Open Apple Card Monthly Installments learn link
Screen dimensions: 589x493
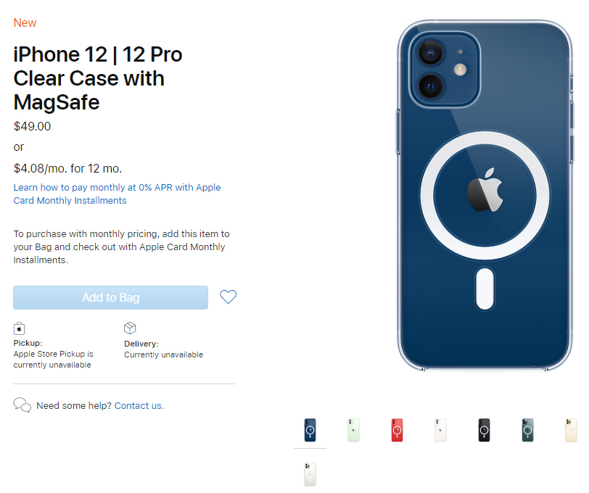click(x=117, y=194)
